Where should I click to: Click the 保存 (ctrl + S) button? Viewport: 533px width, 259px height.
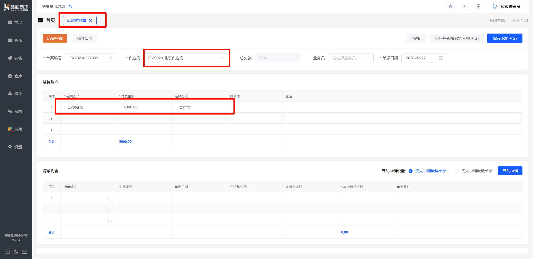click(504, 38)
